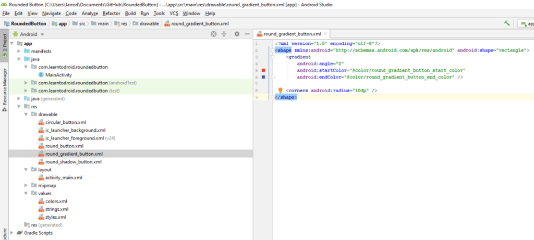Open colors.xml in values folder
534x240 pixels.
[x=56, y=201]
